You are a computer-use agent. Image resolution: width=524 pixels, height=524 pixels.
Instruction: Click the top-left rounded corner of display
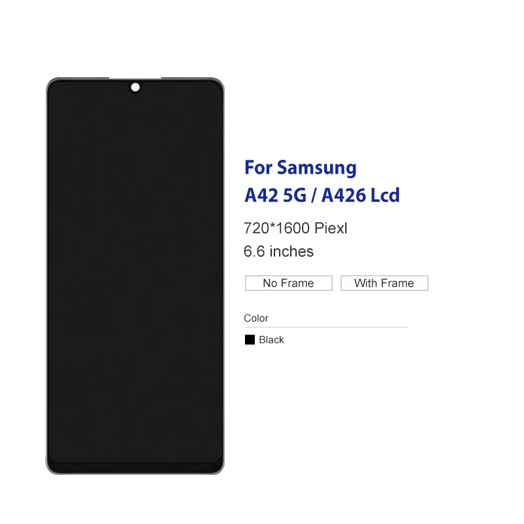click(52, 84)
